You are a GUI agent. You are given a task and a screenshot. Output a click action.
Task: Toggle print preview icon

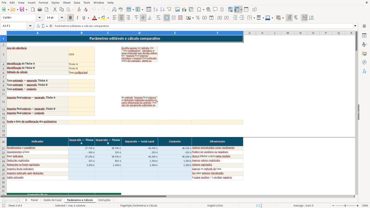tap(47, 10)
